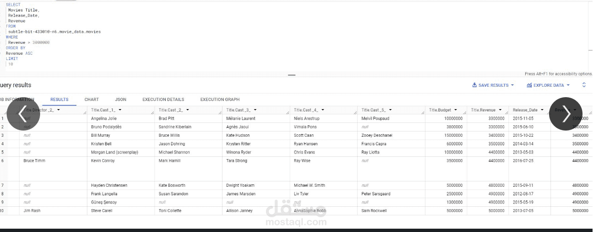Select the Güneş Şensoy cell
Viewport: 593px width, 232px height.
[x=104, y=202]
